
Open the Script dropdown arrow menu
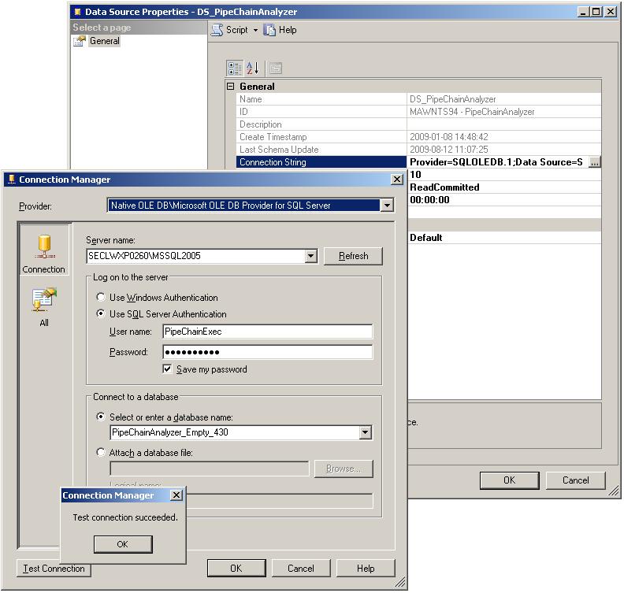tap(255, 30)
